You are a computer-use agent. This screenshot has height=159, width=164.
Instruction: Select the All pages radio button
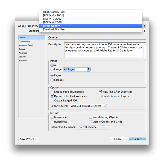(x=52, y=65)
